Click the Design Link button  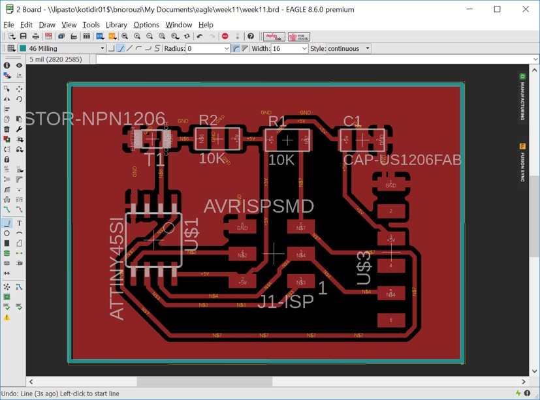pyautogui.click(x=274, y=37)
